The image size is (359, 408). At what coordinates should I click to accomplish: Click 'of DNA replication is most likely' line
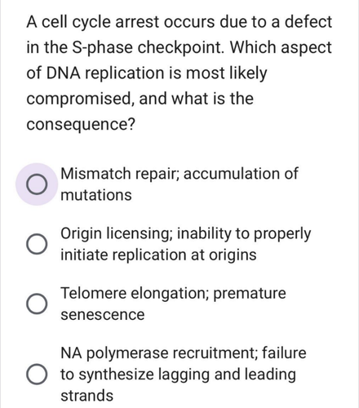tap(147, 73)
